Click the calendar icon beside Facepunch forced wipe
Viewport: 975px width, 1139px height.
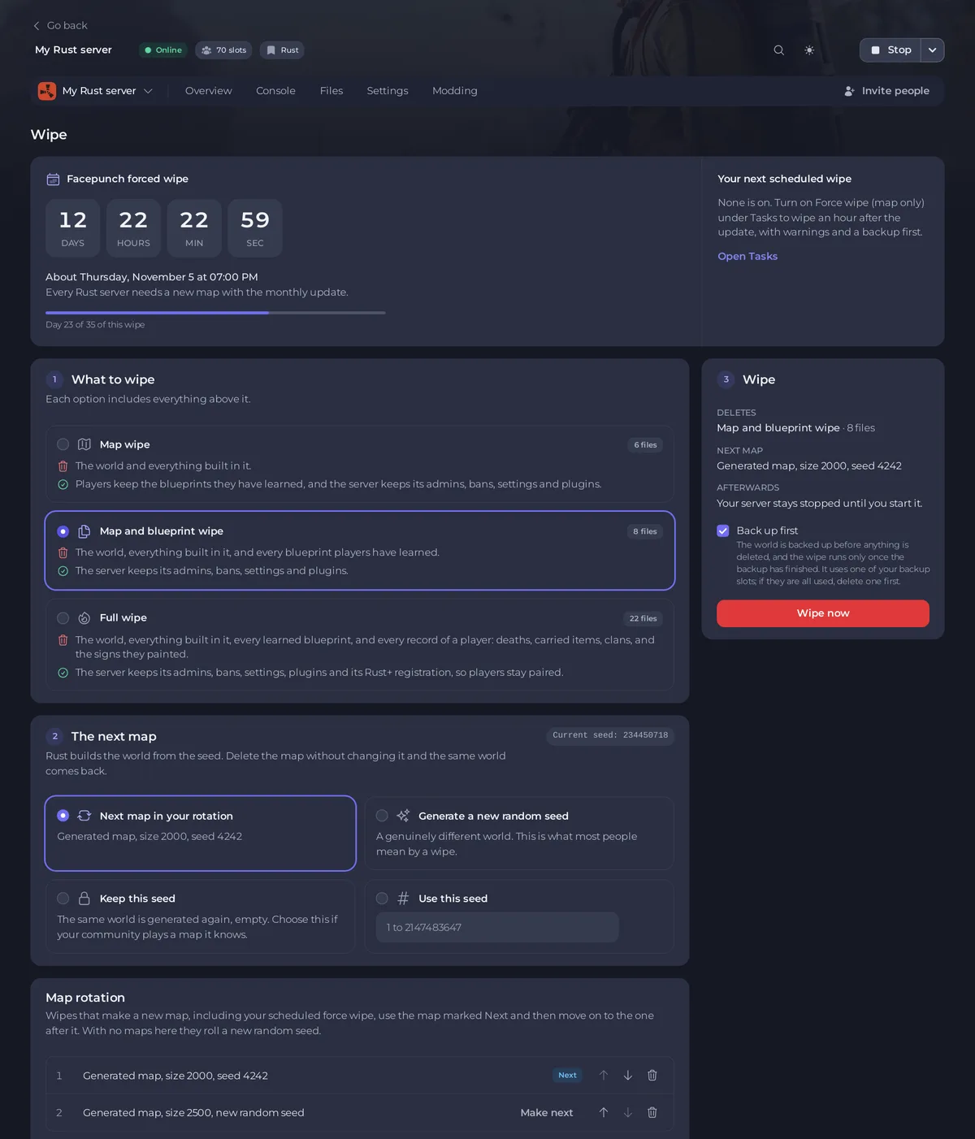tap(53, 179)
